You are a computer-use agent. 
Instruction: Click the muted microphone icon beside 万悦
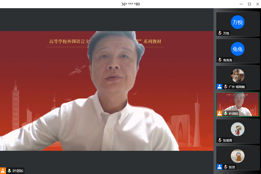[x=220, y=33]
